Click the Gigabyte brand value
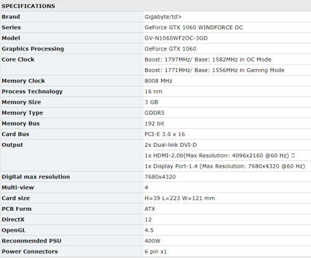 (163, 17)
